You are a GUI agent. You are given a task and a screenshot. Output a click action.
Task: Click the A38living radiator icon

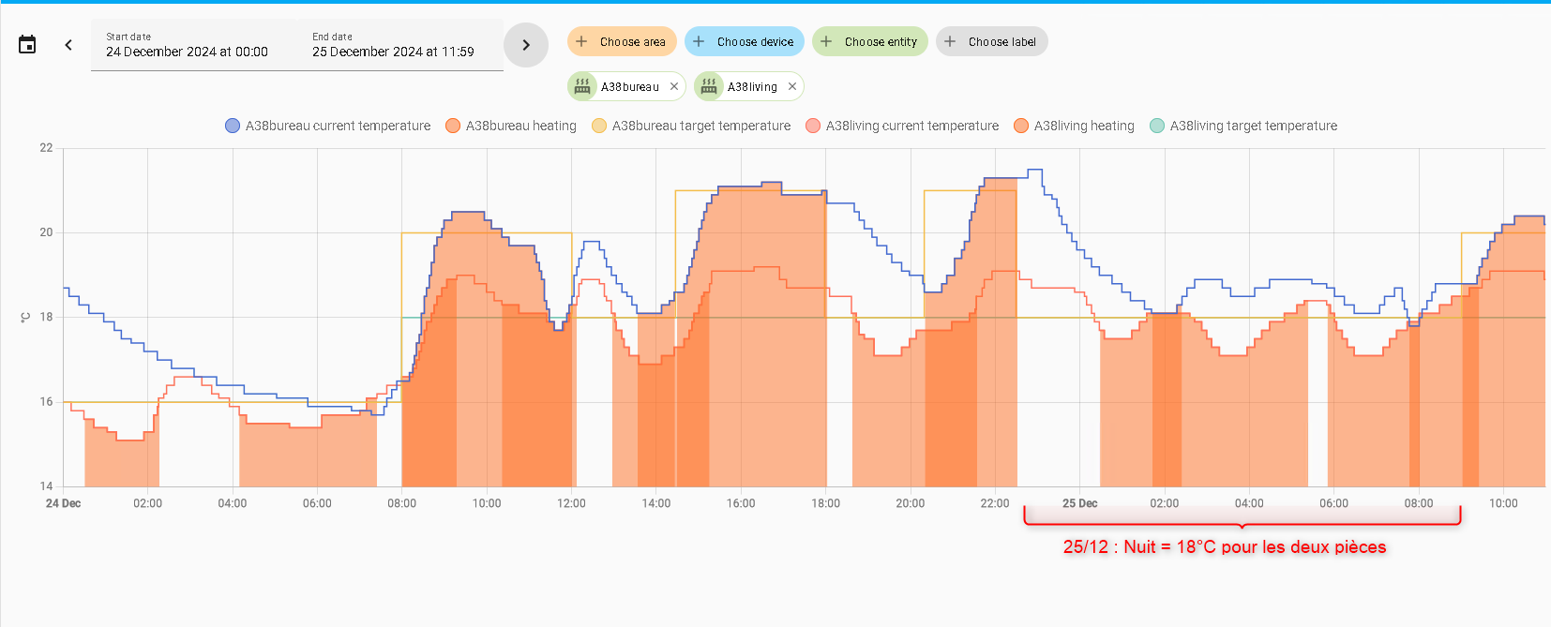(709, 86)
